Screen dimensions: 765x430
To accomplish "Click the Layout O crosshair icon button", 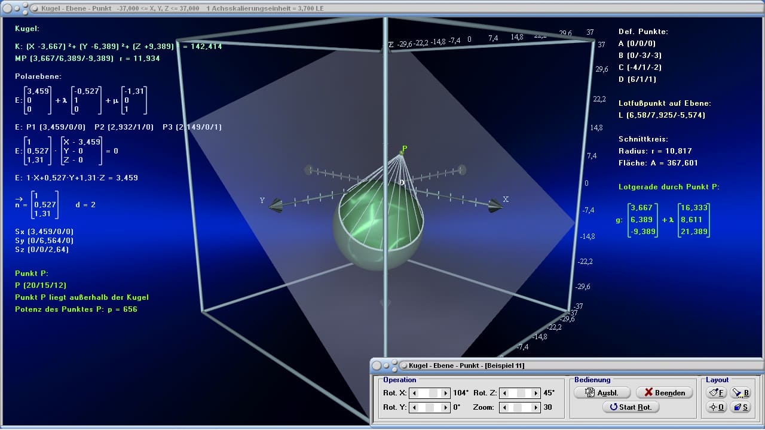I will [716, 407].
